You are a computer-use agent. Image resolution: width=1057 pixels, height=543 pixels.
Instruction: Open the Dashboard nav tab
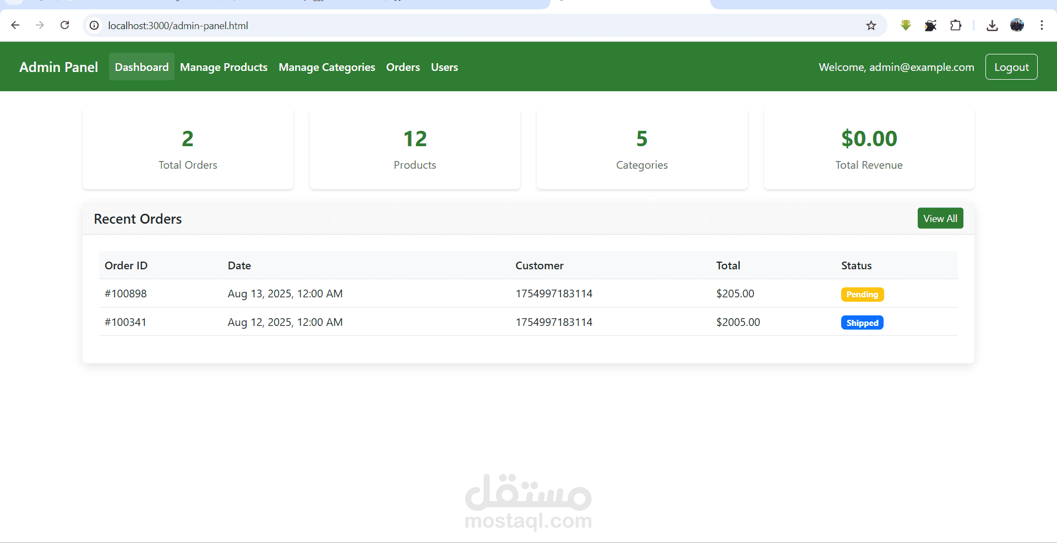[x=141, y=67]
